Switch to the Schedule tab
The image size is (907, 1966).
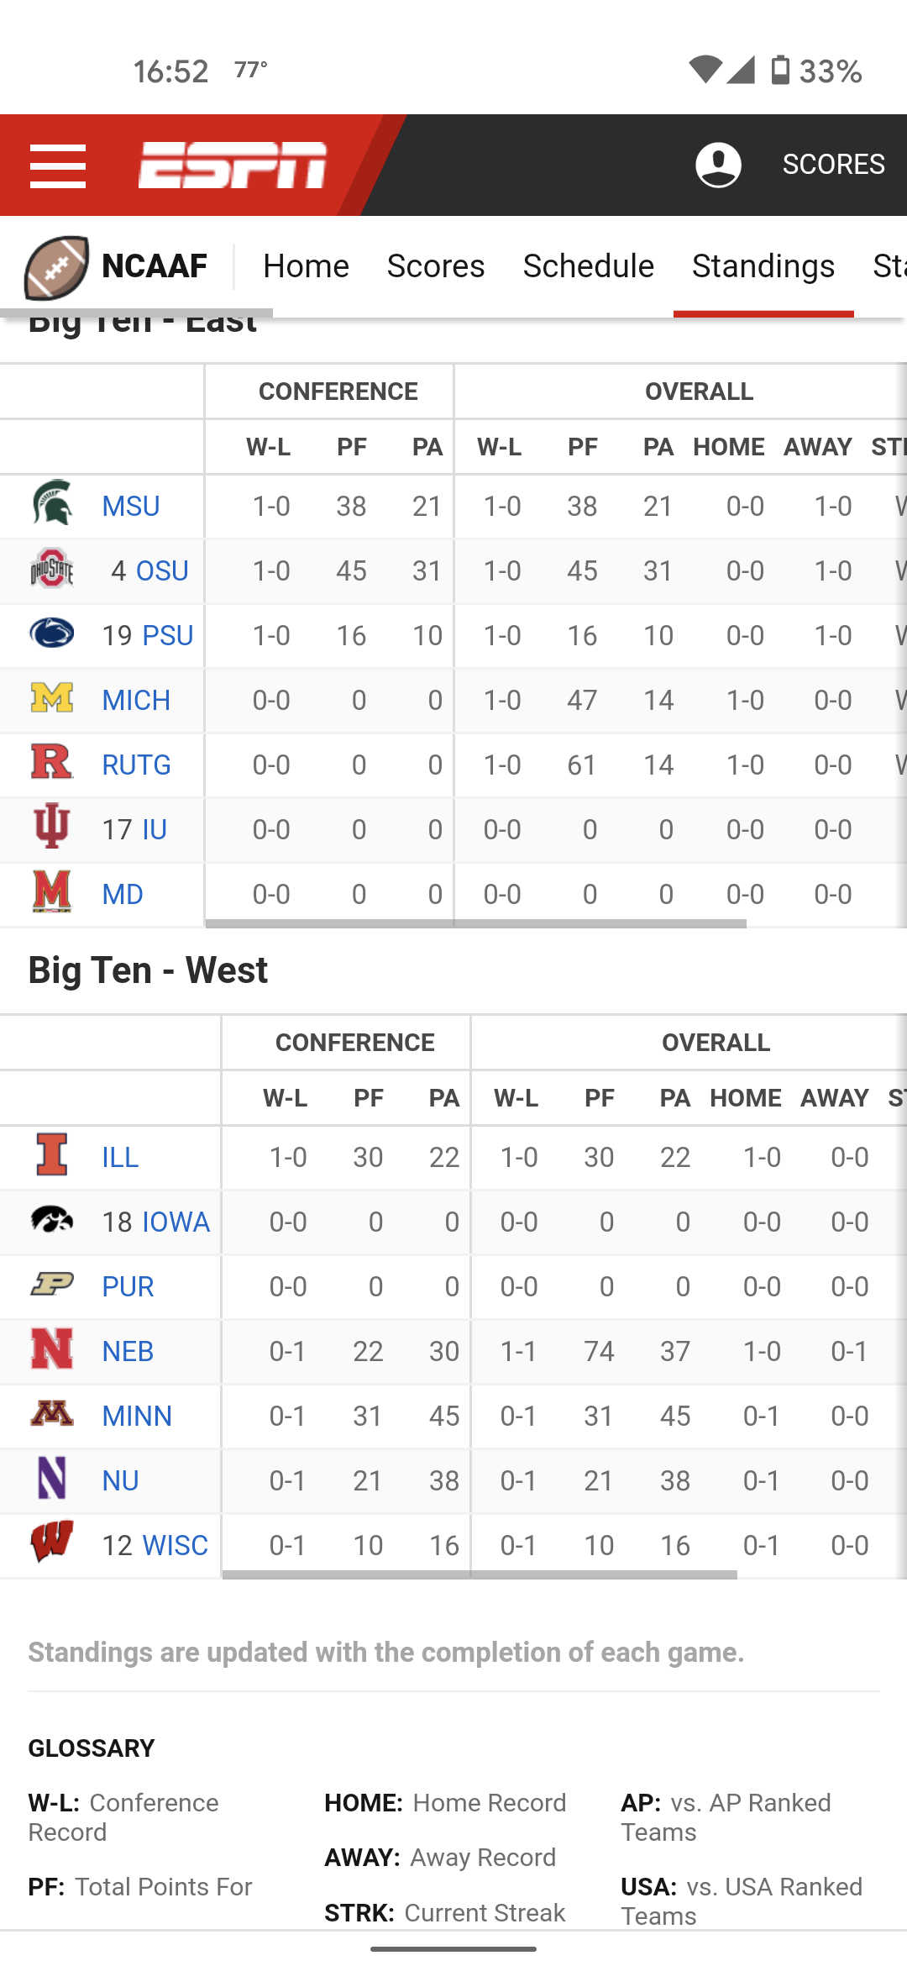pos(588,266)
